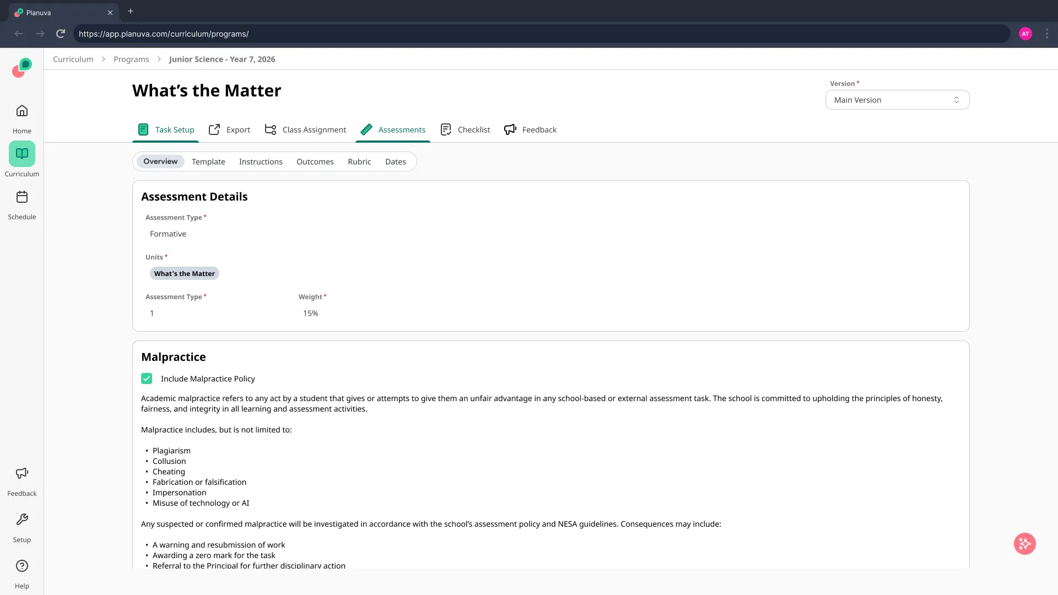Image resolution: width=1058 pixels, height=595 pixels.
Task: Click the Programs breadcrumb link
Action: (x=131, y=59)
